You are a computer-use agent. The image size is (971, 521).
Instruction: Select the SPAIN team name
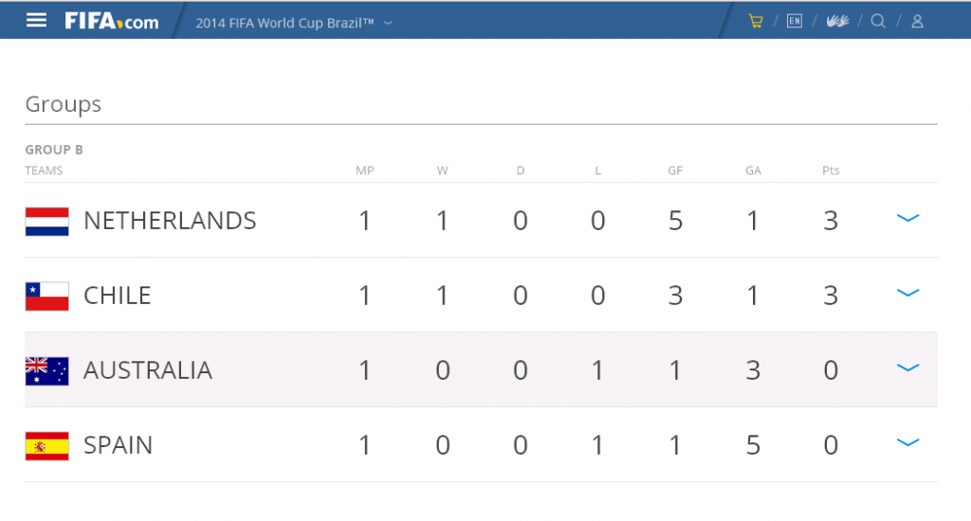118,445
